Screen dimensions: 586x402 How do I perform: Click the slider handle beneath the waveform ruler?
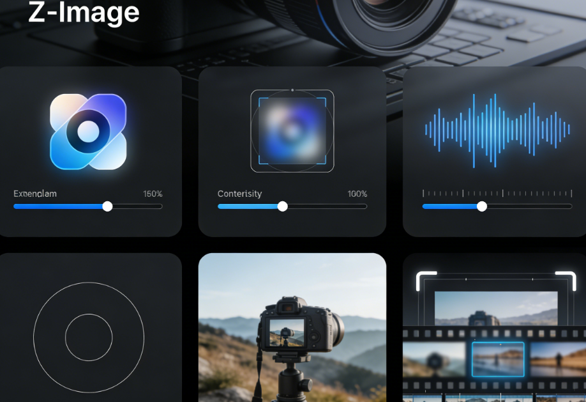(x=482, y=206)
